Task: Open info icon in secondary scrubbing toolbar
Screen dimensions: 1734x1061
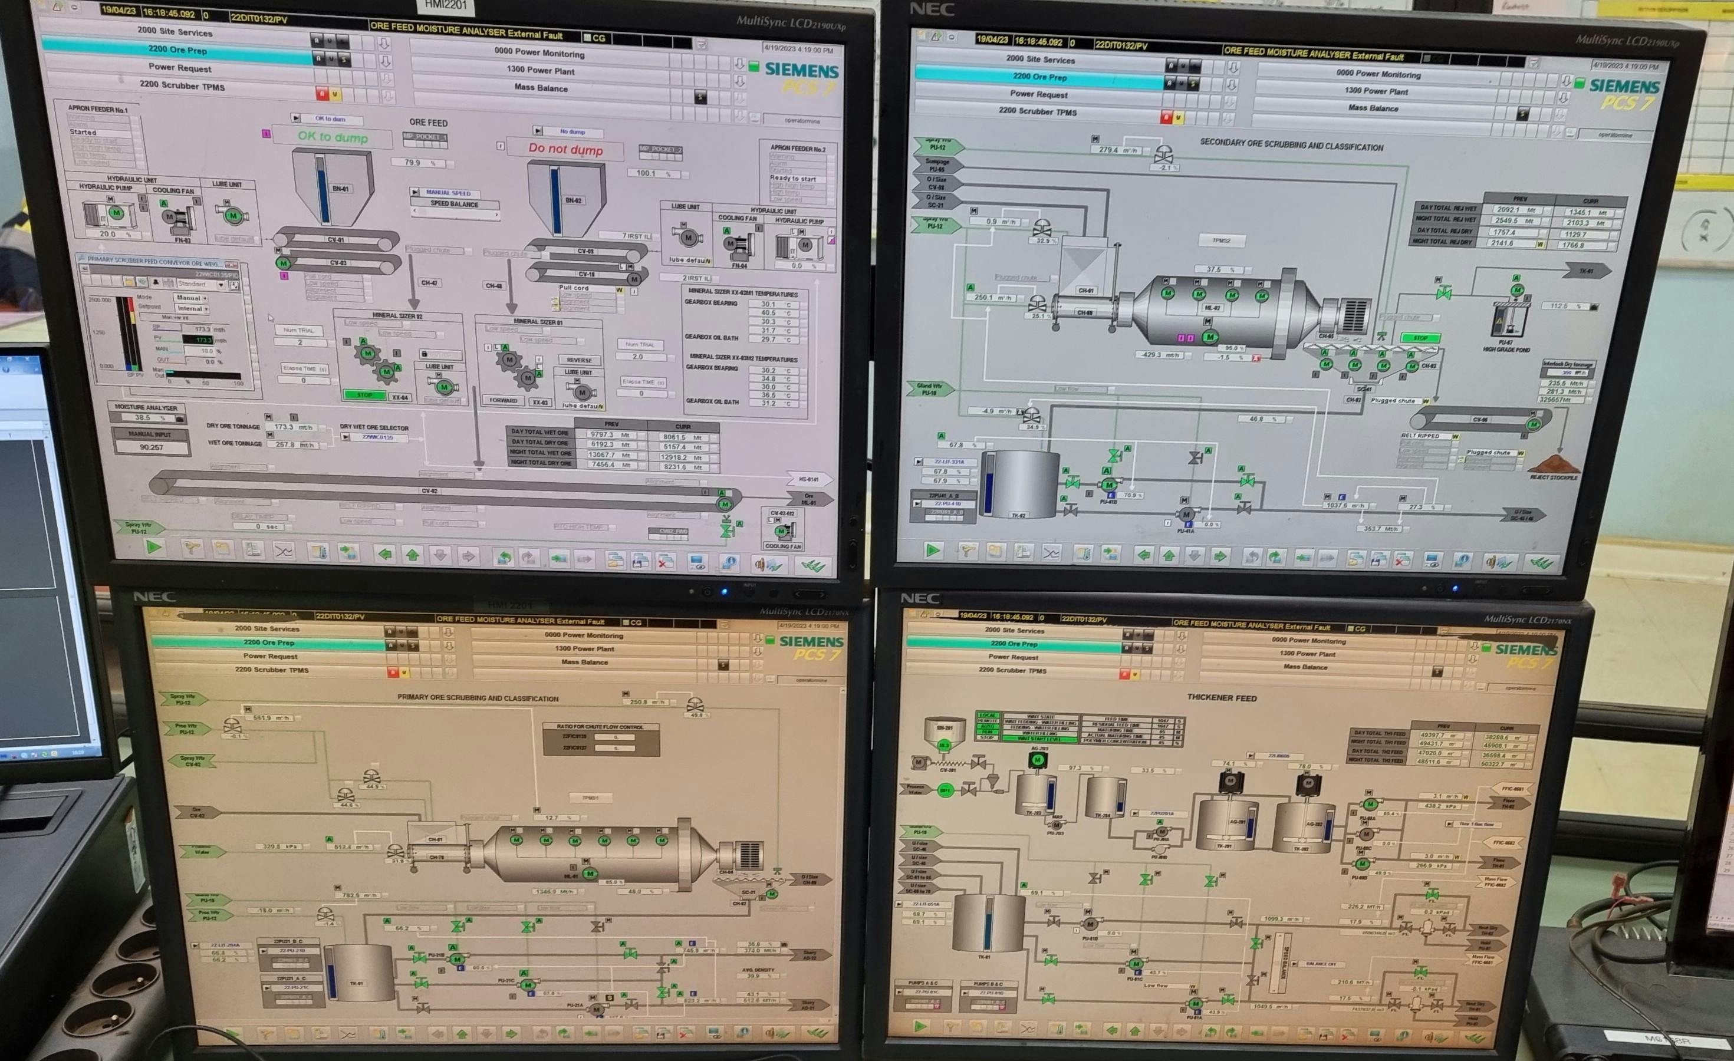Action: (1462, 561)
